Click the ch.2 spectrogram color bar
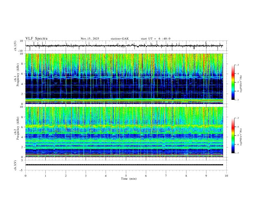 coord(233,136)
